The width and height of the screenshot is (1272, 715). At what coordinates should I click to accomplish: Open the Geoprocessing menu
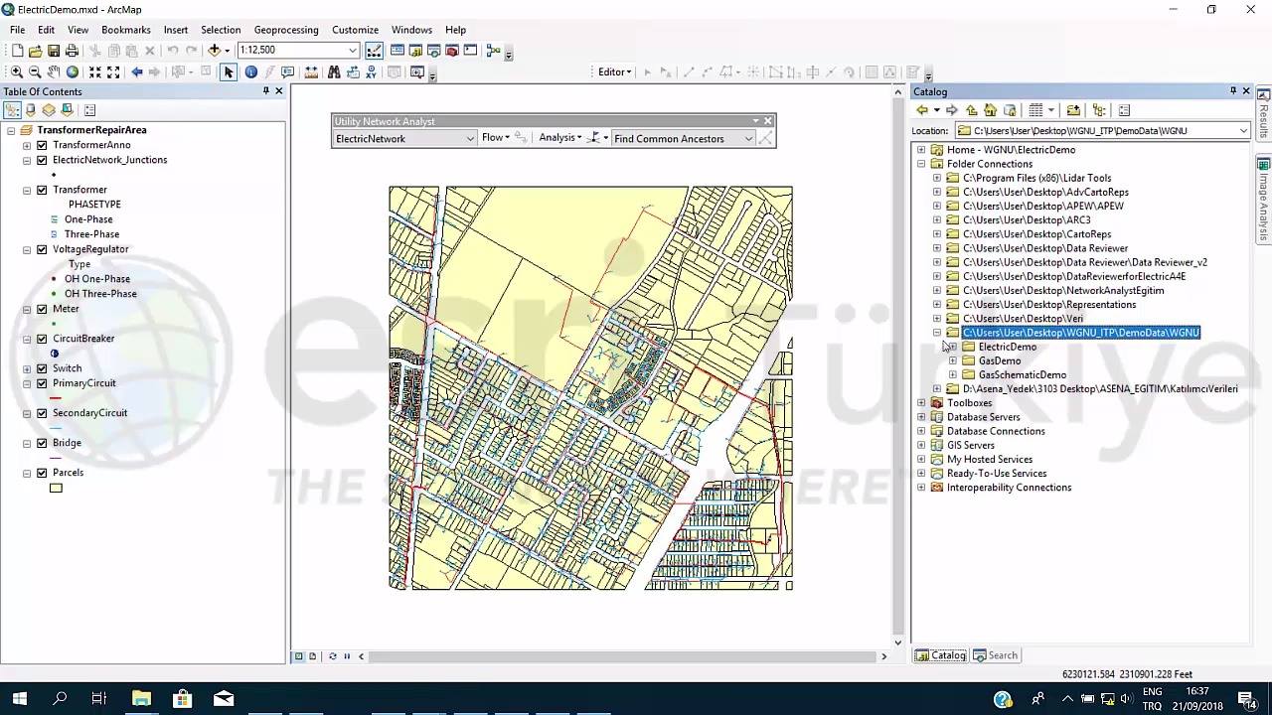tap(286, 30)
